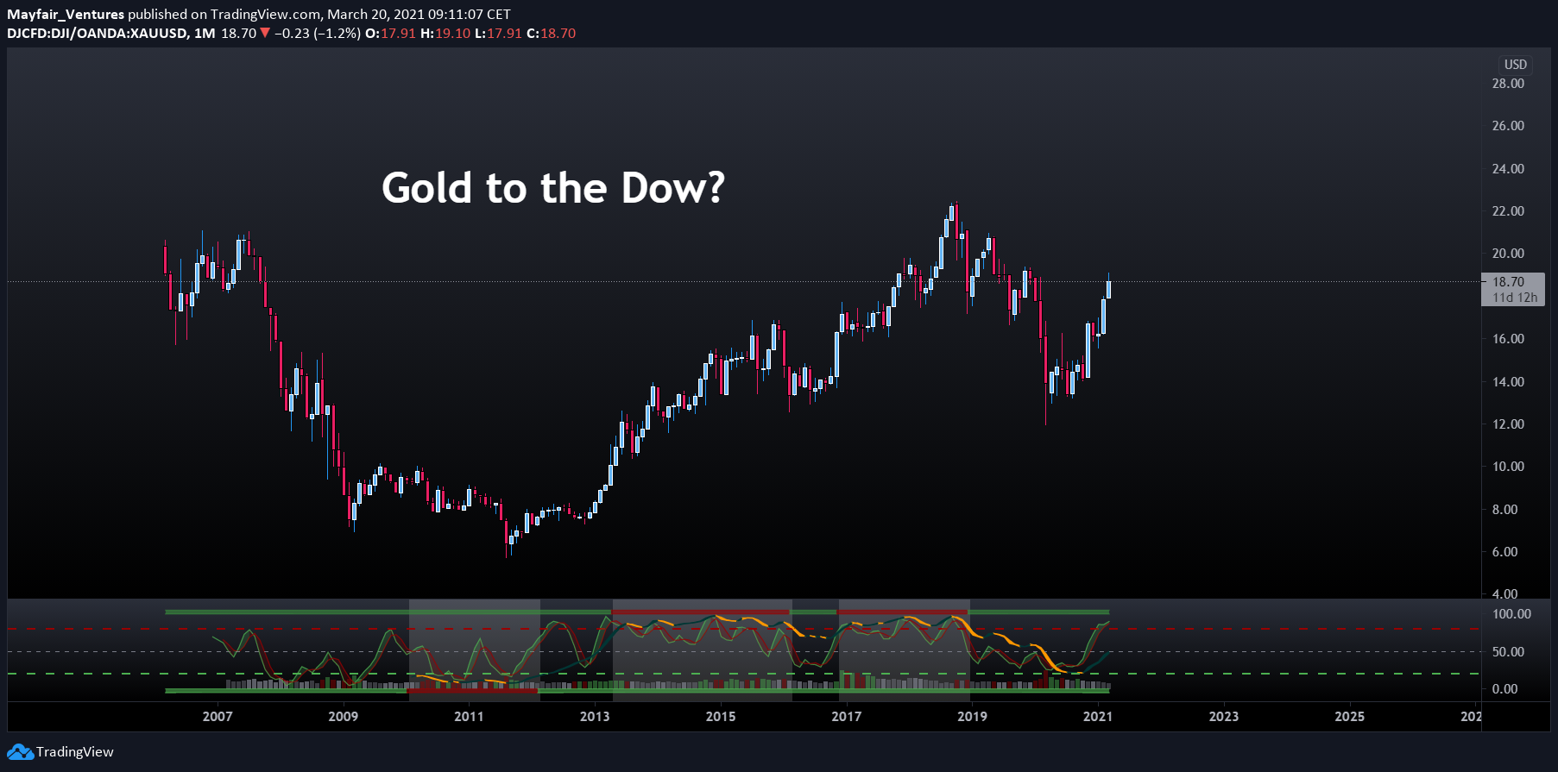Image resolution: width=1558 pixels, height=772 pixels.
Task: Click the 1M timeframe label
Action: point(205,34)
